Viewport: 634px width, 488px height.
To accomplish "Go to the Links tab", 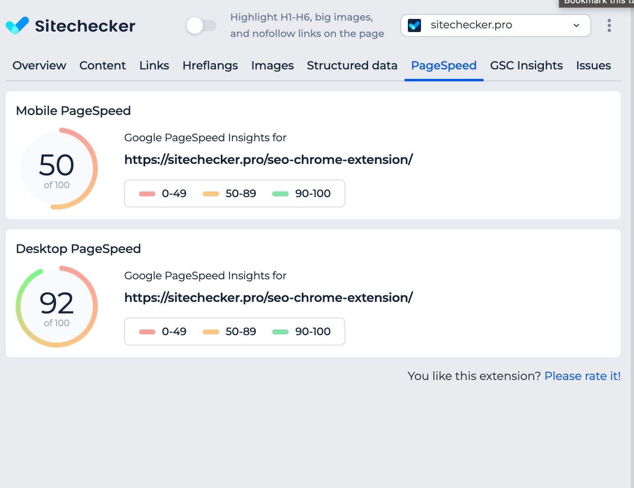I will (154, 66).
